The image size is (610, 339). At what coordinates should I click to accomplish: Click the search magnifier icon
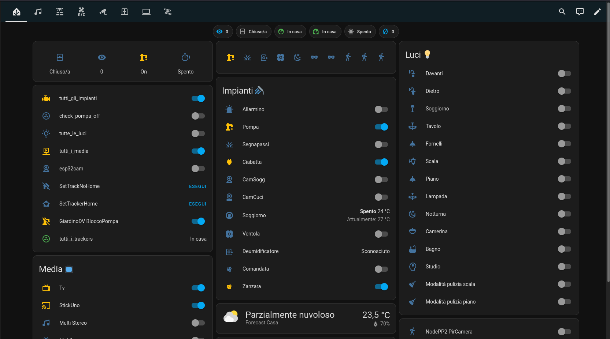[x=562, y=12]
